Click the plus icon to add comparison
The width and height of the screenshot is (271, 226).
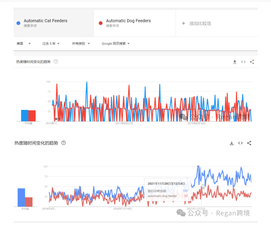pyautogui.click(x=183, y=23)
